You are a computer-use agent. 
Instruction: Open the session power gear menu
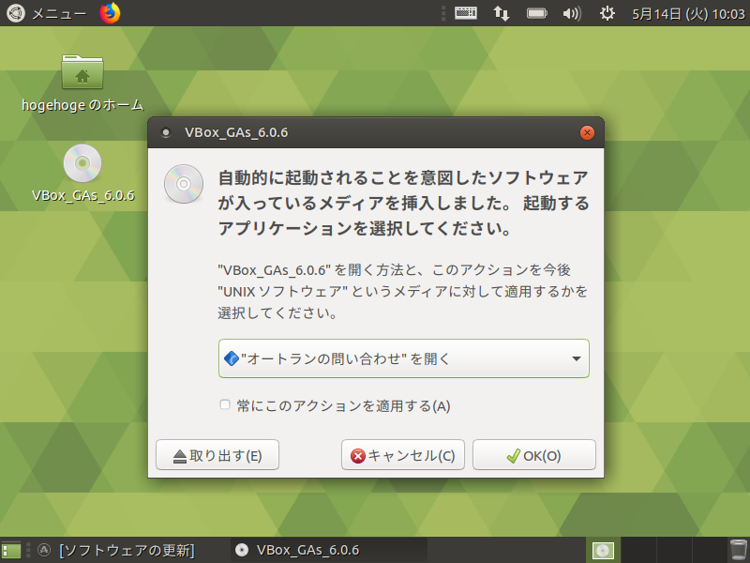coord(607,13)
